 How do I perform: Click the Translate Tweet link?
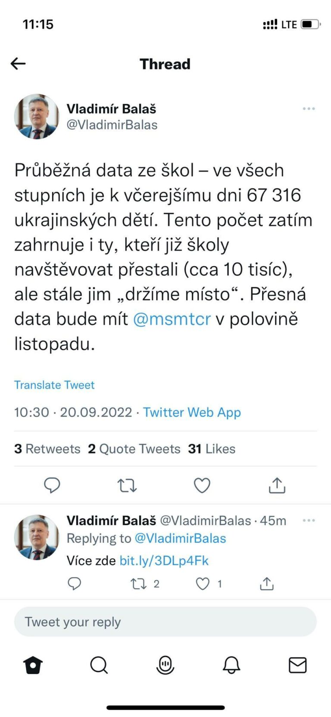54,385
